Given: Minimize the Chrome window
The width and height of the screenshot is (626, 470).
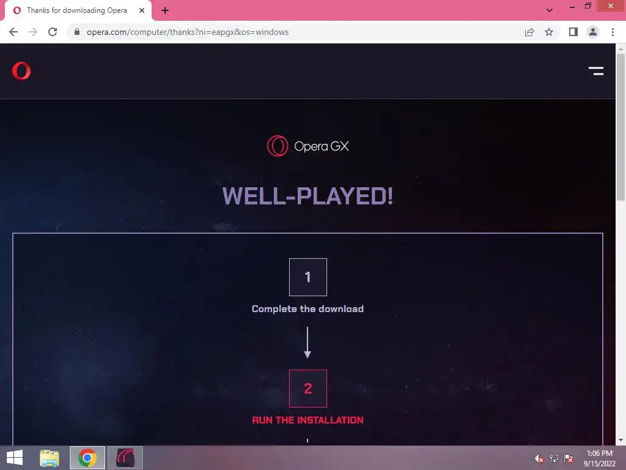Looking at the screenshot, I should [x=572, y=6].
